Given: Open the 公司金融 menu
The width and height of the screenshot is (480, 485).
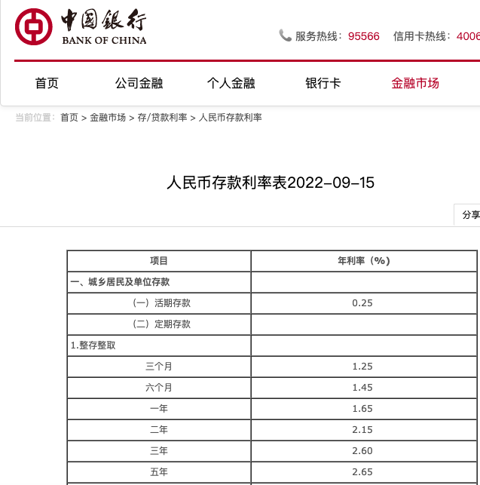Looking at the screenshot, I should click(x=139, y=83).
